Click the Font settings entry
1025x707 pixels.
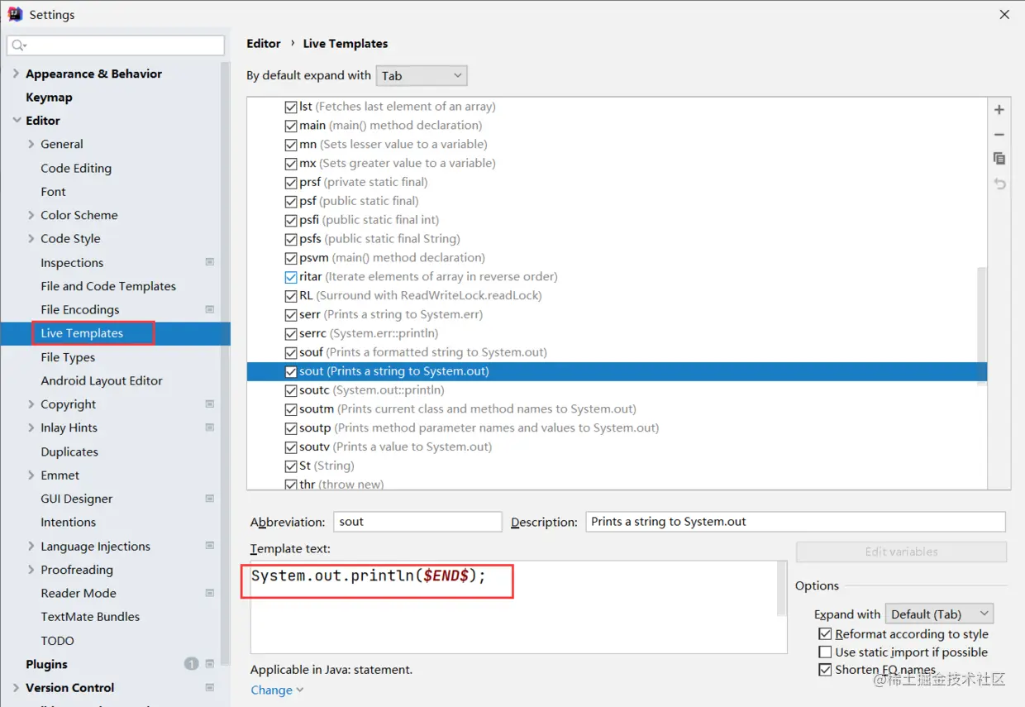(53, 191)
